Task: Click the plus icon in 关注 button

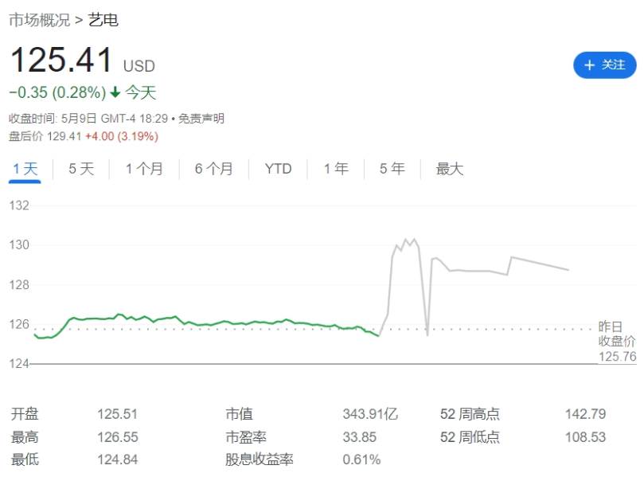Action: [589, 65]
